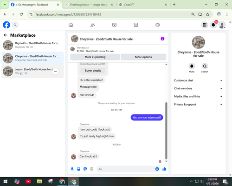Click Cheyenne profile picture in right panel
232x186 pixels.
(199, 42)
